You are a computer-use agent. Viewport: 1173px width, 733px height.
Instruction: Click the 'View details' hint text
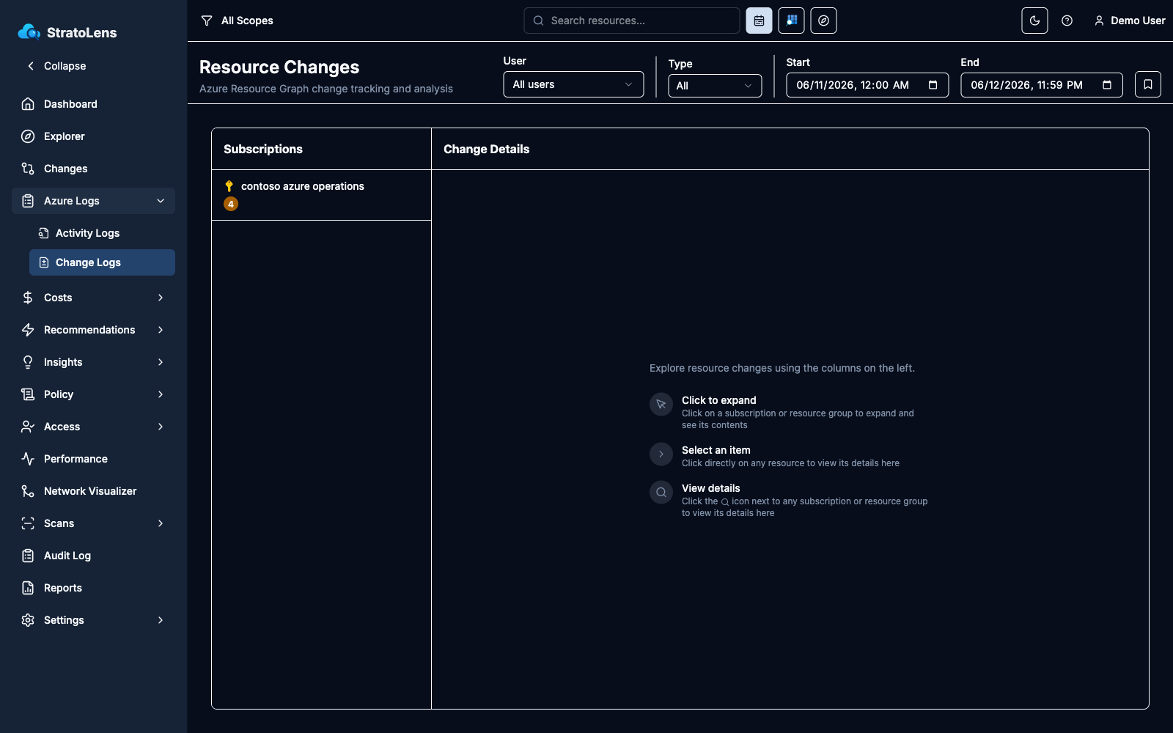pyautogui.click(x=710, y=488)
